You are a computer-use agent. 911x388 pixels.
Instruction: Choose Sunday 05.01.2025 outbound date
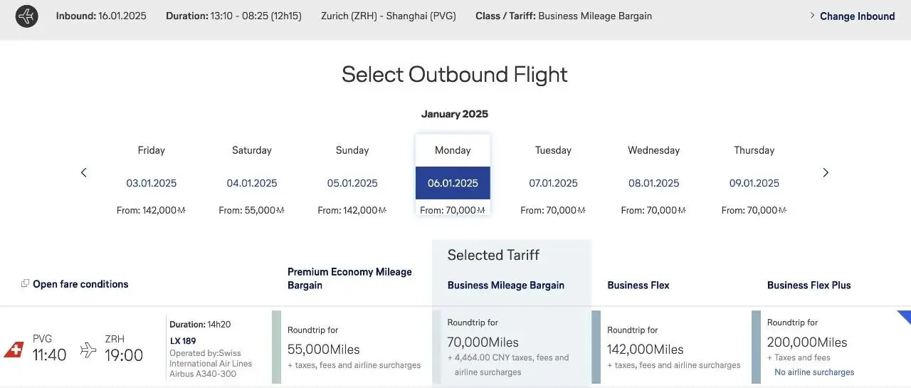coord(352,182)
